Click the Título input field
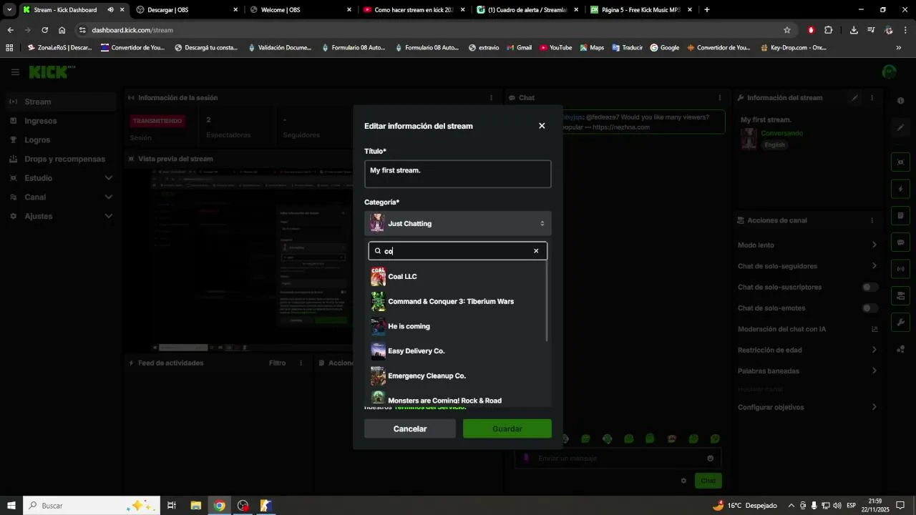Viewport: 916px width, 515px height. coord(458,175)
